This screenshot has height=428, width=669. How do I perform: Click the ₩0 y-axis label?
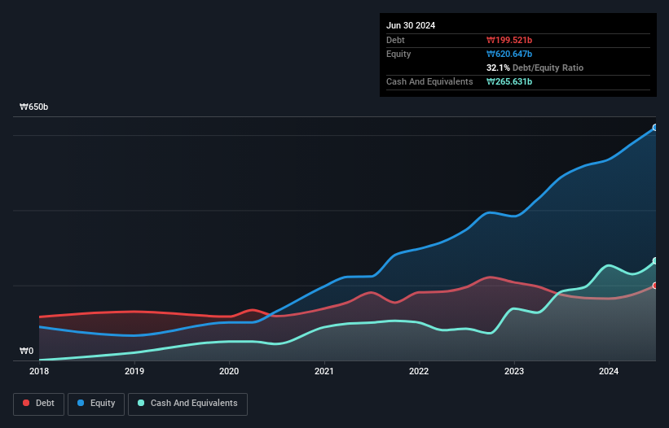click(x=26, y=351)
